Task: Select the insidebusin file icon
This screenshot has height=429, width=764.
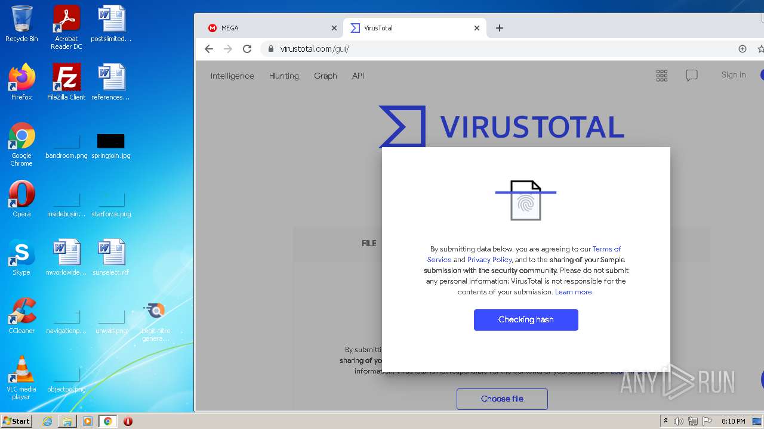Action: [66, 204]
